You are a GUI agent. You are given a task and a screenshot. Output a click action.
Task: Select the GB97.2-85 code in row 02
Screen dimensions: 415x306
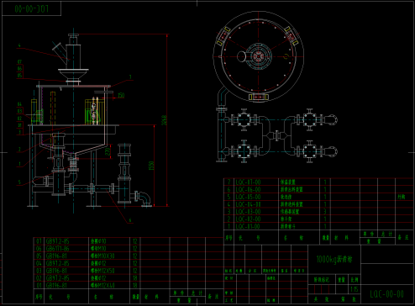tap(57, 278)
